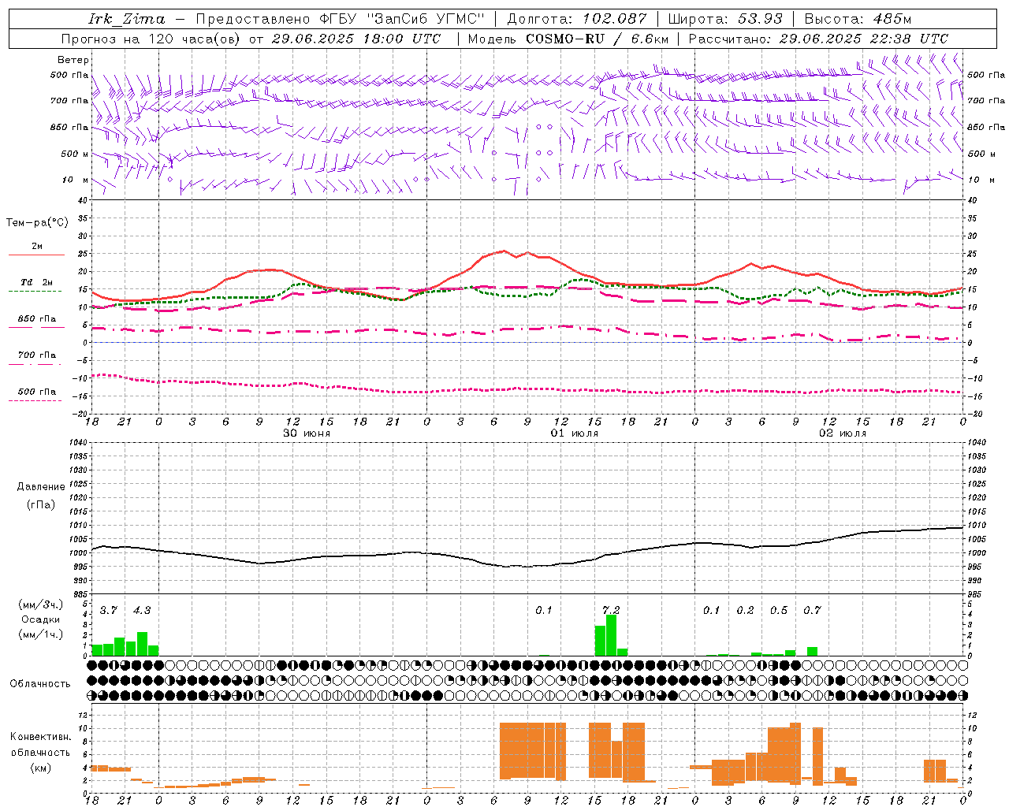Click the tallest green precipitation bar under 7.2

[611, 635]
